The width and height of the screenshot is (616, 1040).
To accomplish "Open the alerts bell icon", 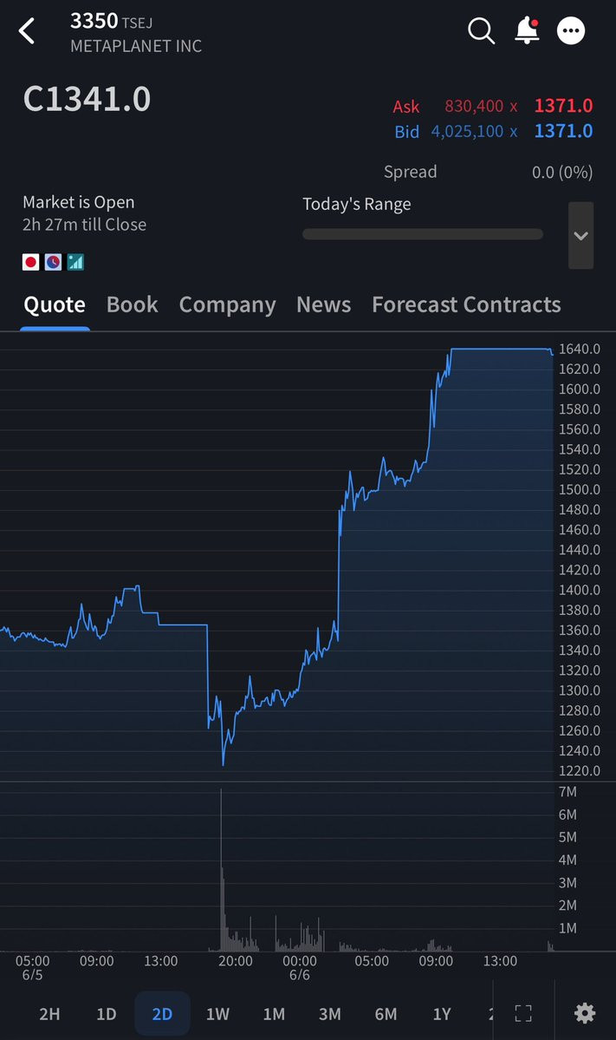I will pyautogui.click(x=527, y=30).
